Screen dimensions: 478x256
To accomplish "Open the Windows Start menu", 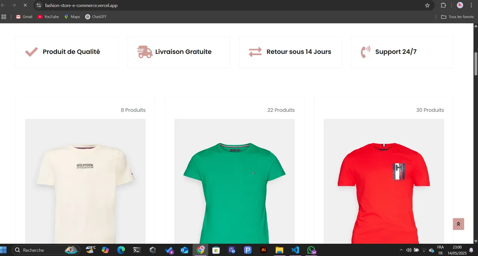I will click(x=3, y=250).
